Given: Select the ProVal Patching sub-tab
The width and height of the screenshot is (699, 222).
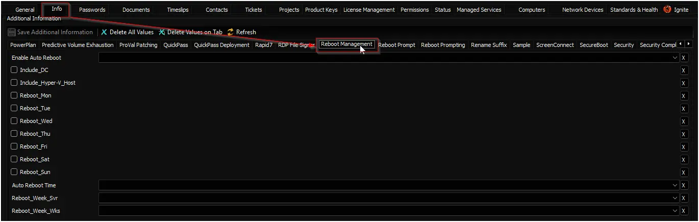Looking at the screenshot, I should click(x=138, y=45).
